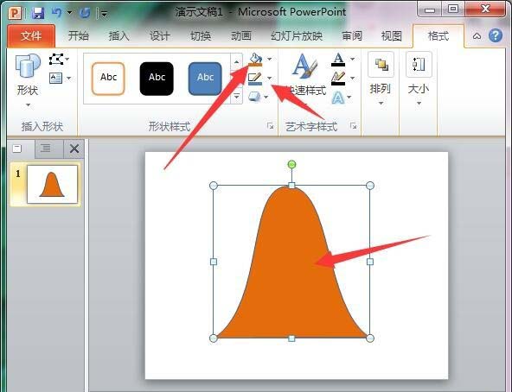Click the shape's bottom-middle sizing handle
512x392 pixels.
click(291, 338)
